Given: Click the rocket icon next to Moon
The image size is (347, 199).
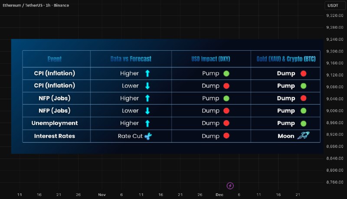Looking at the screenshot, I should 303,136.
